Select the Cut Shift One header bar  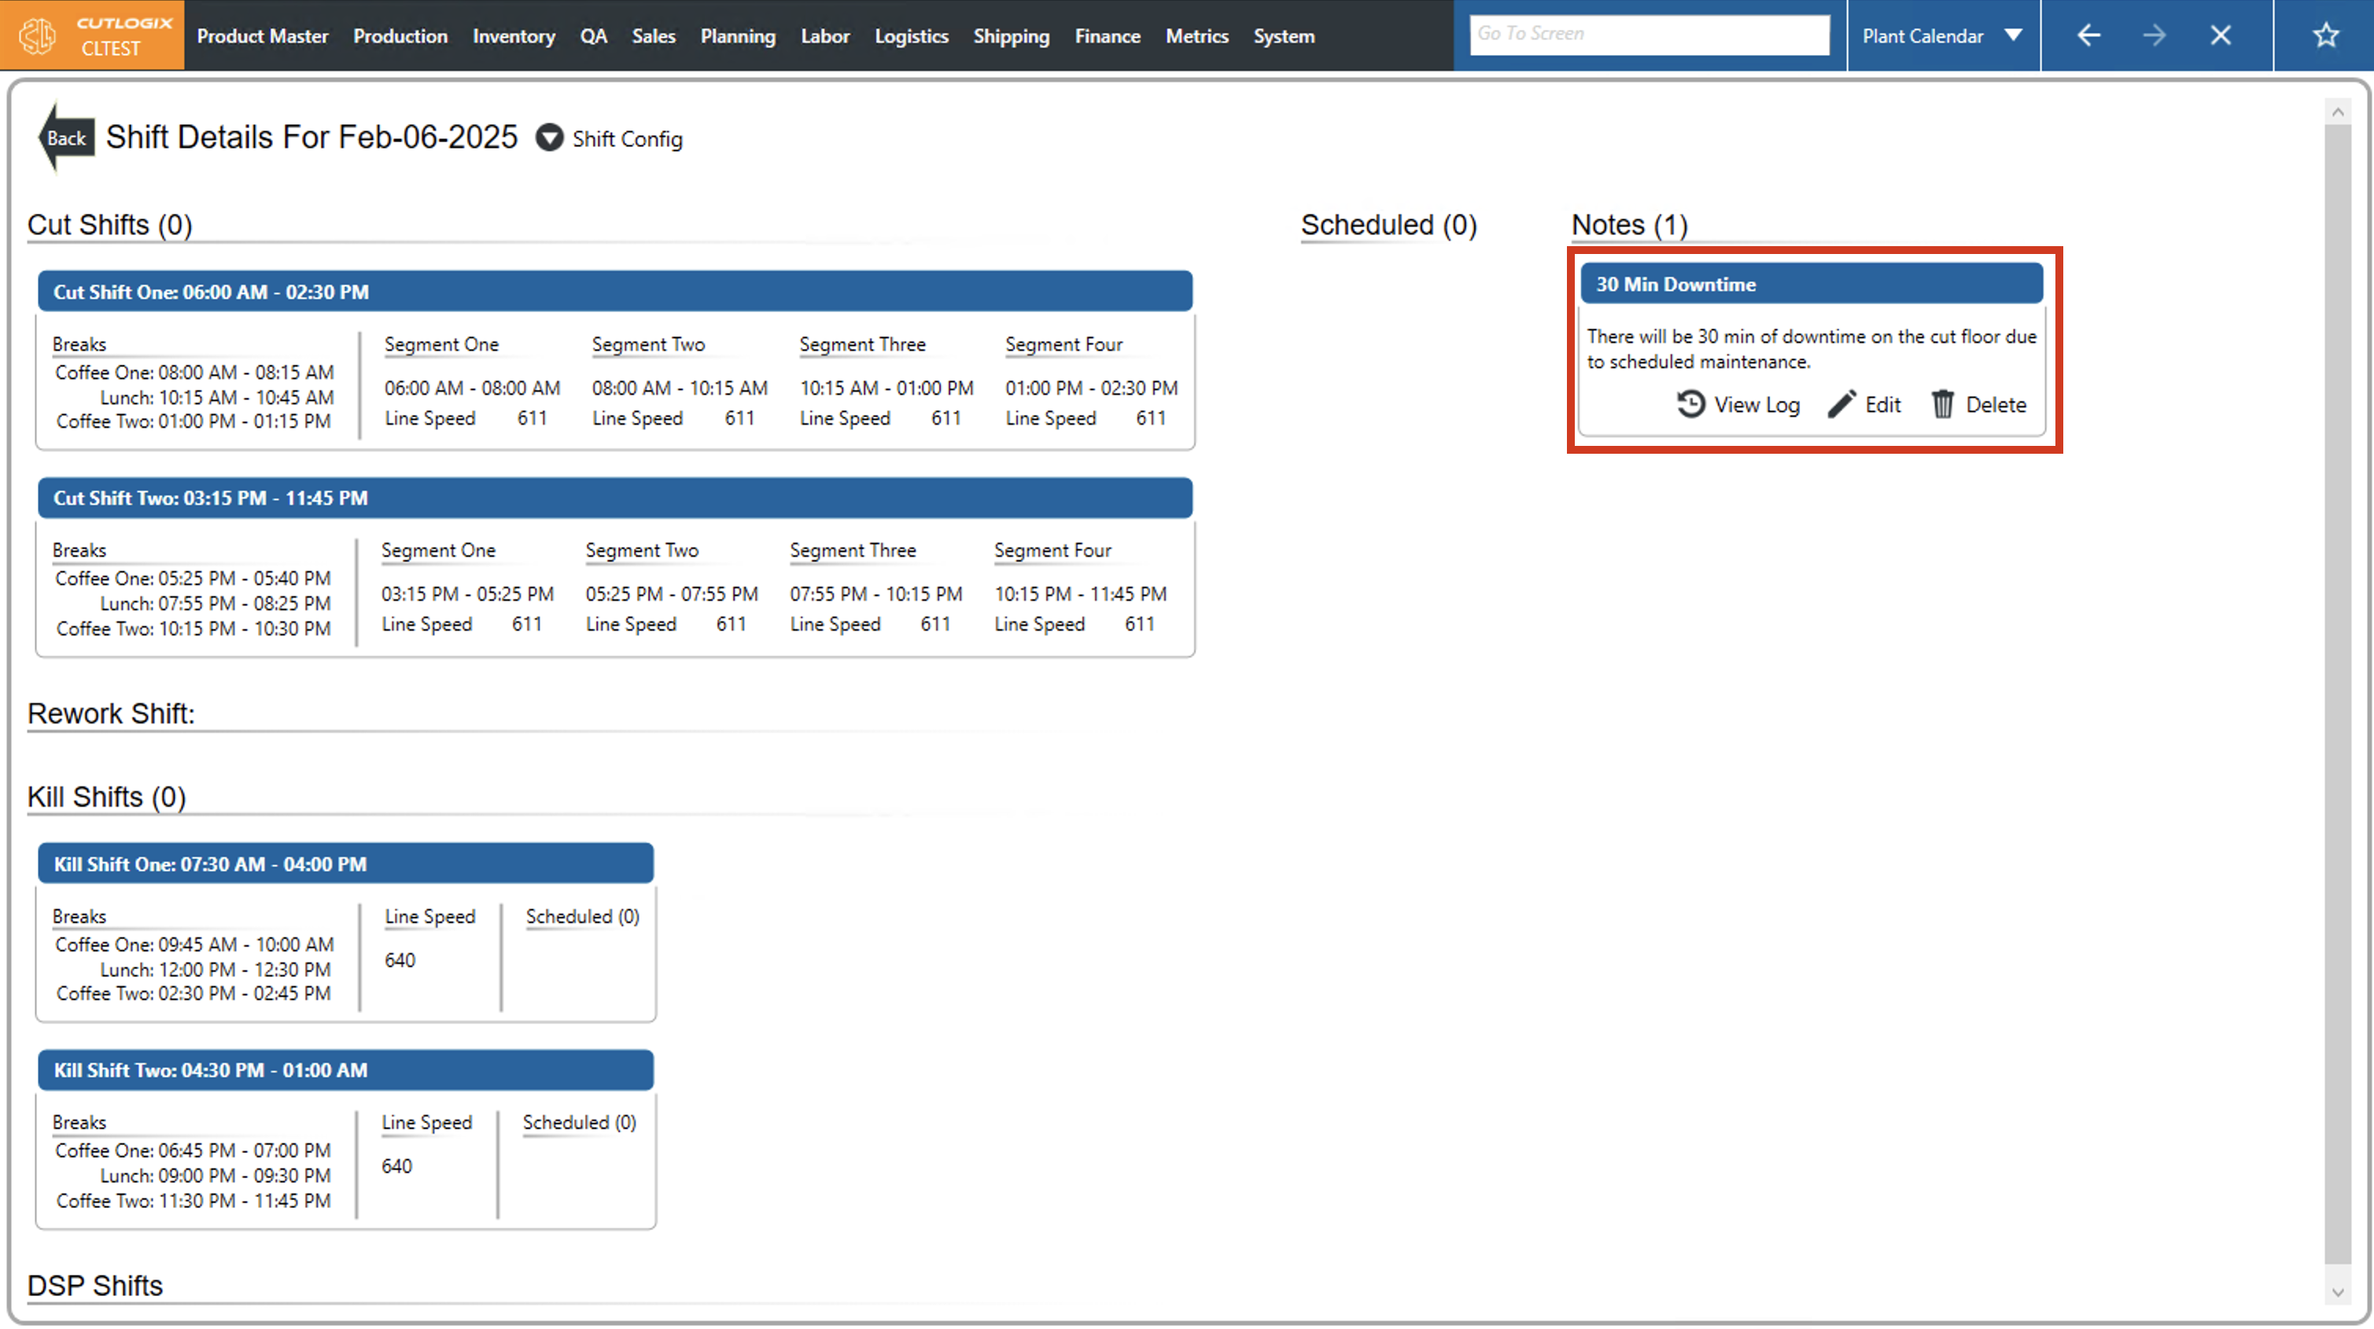pyautogui.click(x=614, y=291)
